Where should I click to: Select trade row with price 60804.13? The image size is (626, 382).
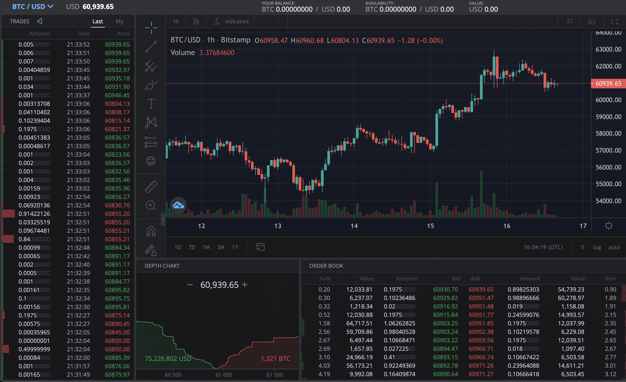point(68,104)
